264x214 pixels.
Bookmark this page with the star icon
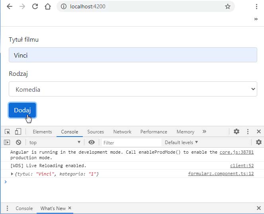click(x=228, y=7)
